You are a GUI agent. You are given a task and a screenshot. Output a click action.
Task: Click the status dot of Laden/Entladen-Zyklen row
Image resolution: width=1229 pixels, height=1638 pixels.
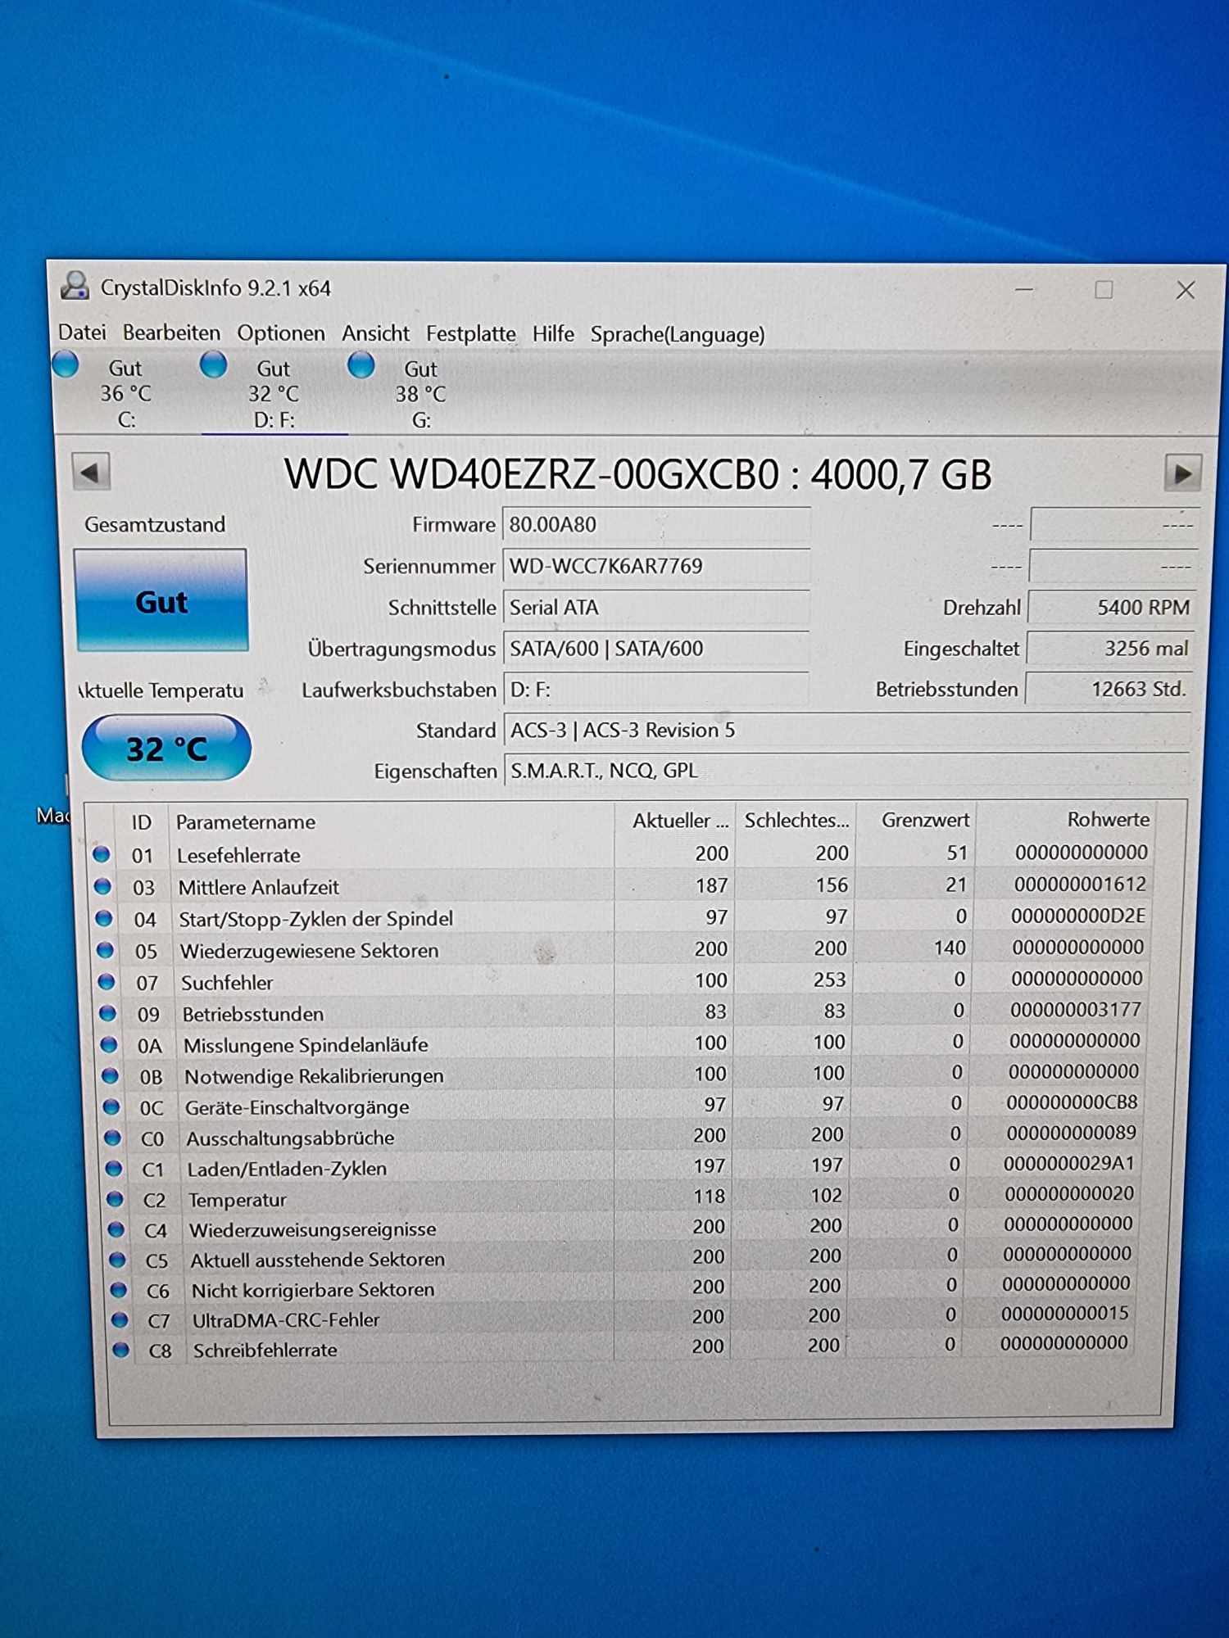114,1168
